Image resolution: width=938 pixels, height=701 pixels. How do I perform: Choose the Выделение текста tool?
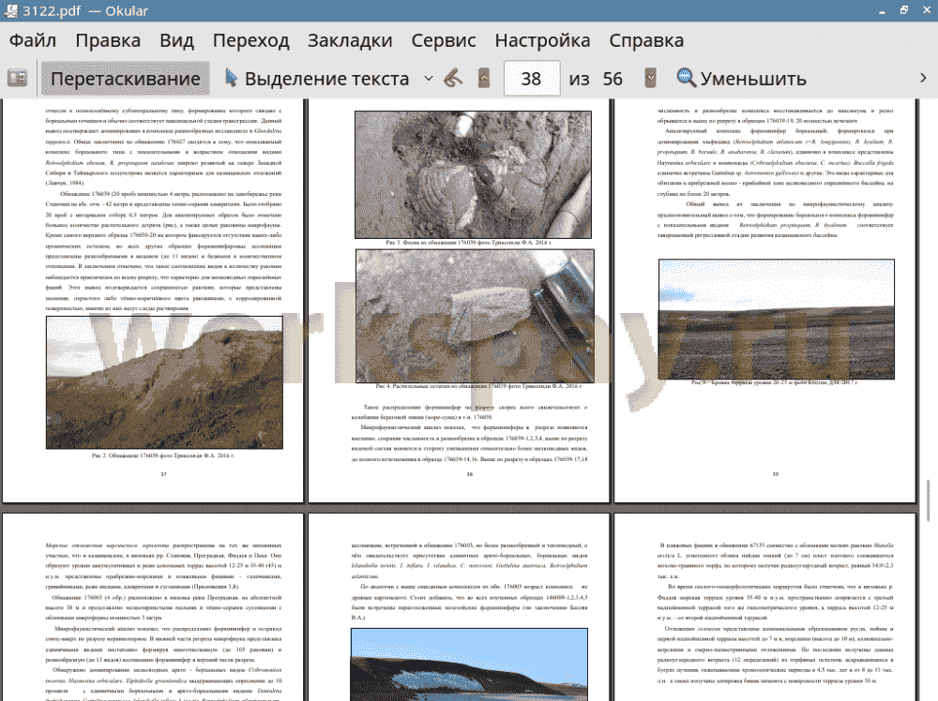(317, 79)
